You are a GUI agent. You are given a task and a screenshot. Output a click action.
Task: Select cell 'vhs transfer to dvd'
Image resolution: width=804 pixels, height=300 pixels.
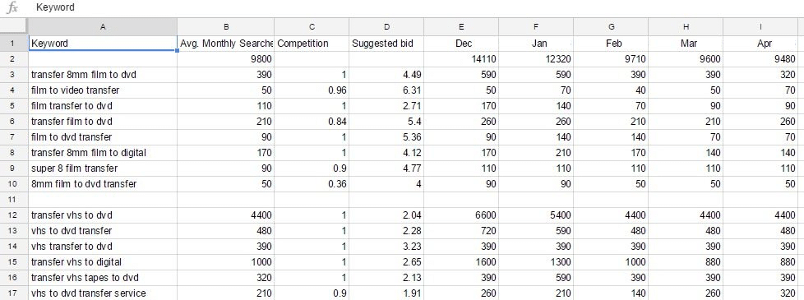(x=103, y=246)
